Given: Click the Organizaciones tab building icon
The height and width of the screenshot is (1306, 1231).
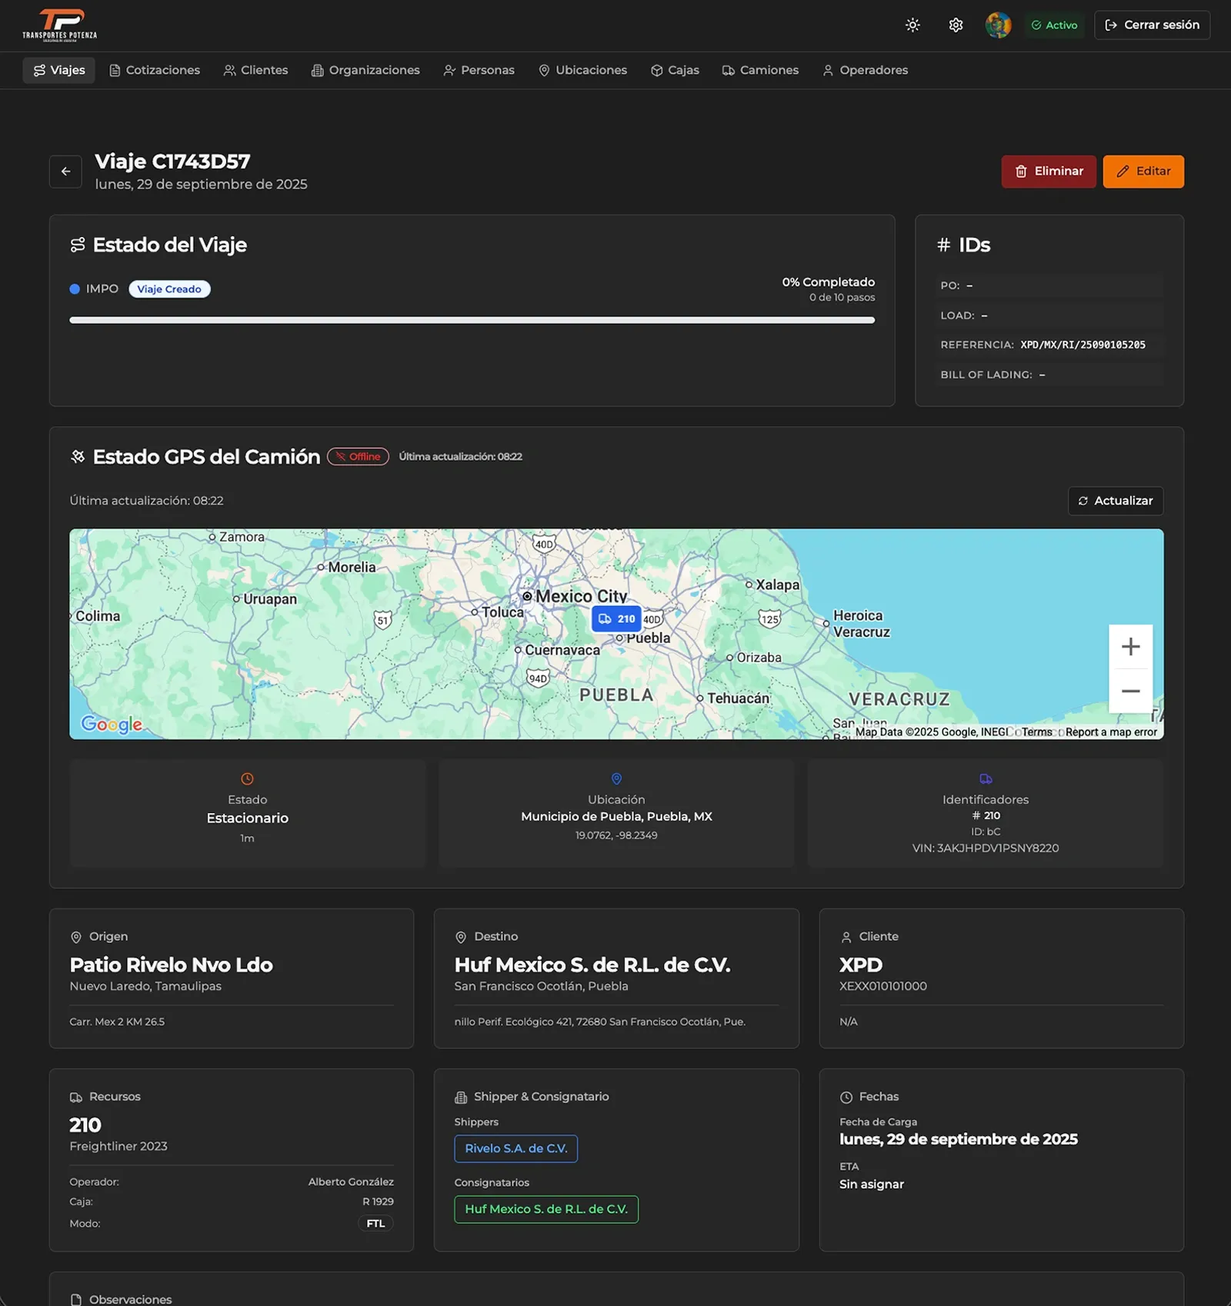Looking at the screenshot, I should pyautogui.click(x=317, y=71).
